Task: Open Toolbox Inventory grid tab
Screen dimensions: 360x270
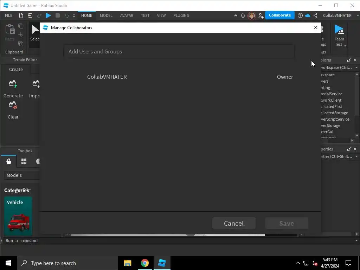Action: pyautogui.click(x=24, y=161)
